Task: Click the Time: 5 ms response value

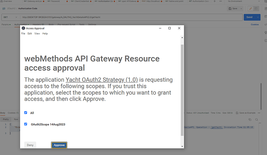Action: (x=216, y=113)
